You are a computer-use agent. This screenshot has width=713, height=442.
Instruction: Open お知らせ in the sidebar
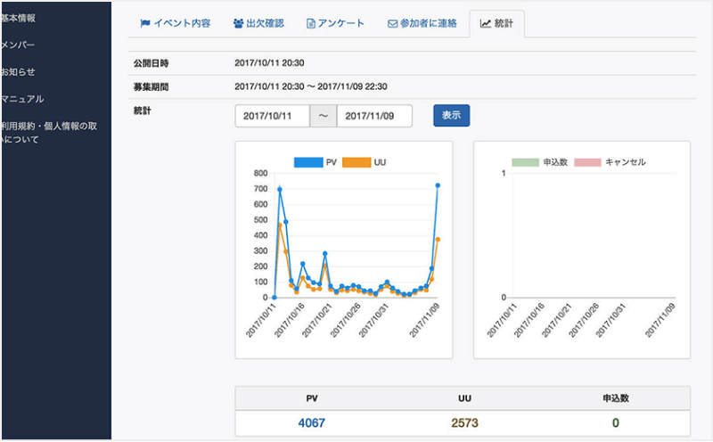click(x=20, y=71)
